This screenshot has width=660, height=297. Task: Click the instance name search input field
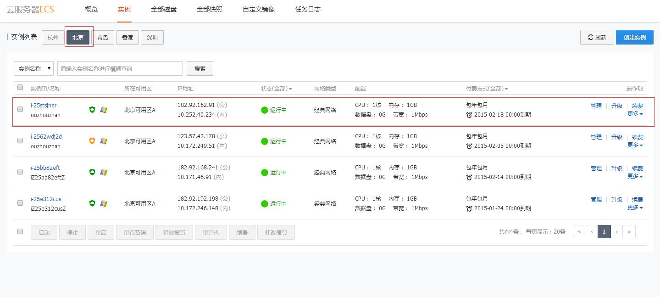coord(119,68)
